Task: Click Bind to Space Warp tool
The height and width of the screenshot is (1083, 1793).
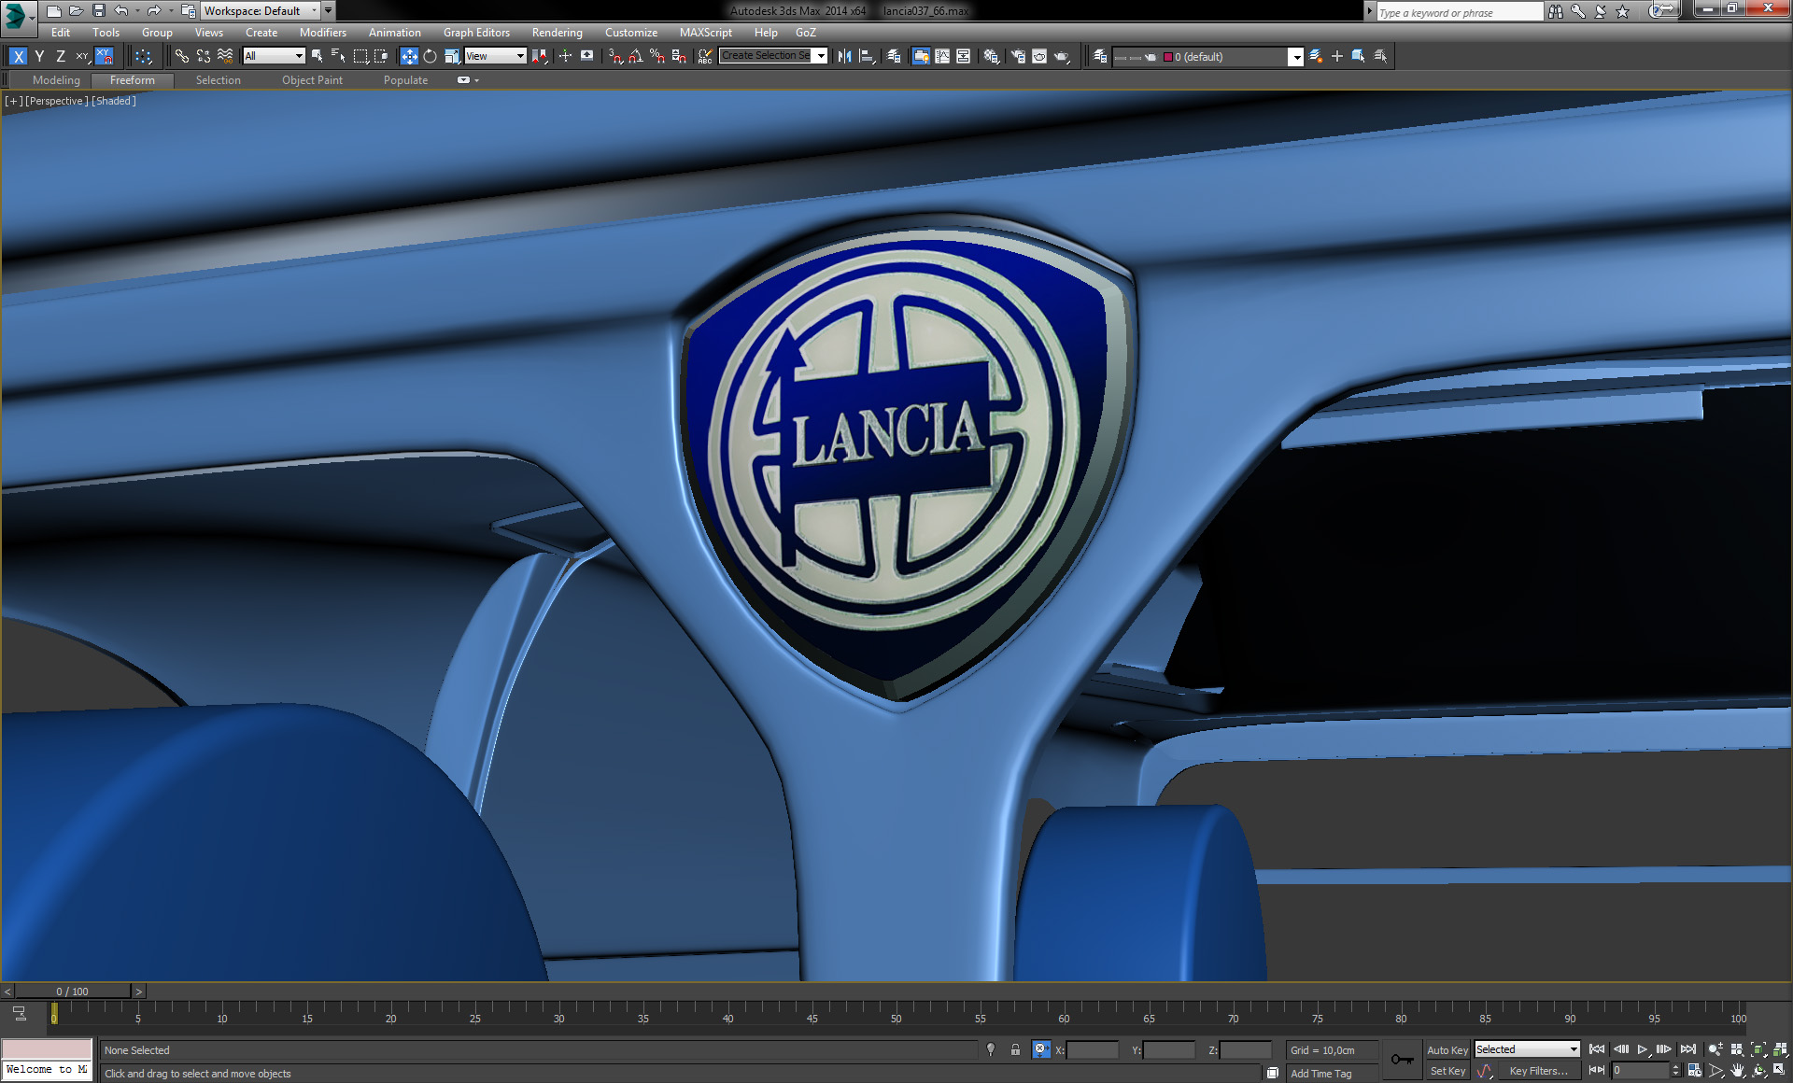Action: pyautogui.click(x=225, y=56)
